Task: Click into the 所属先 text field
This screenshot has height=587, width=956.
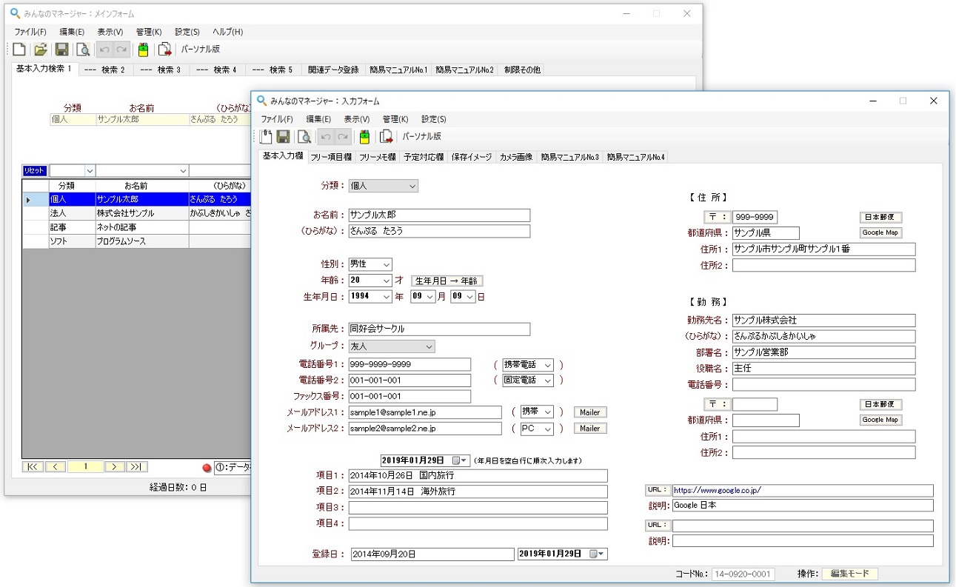Action: [x=439, y=329]
